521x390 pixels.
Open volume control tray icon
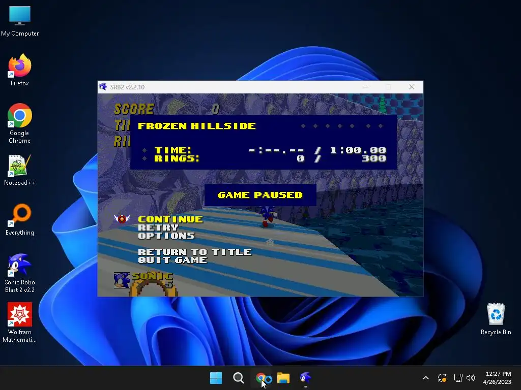pos(471,378)
